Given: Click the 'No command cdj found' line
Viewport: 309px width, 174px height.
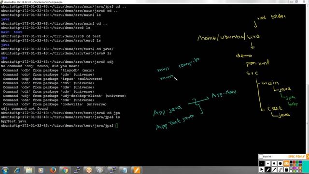Looking at the screenshot, I should click(40, 66).
